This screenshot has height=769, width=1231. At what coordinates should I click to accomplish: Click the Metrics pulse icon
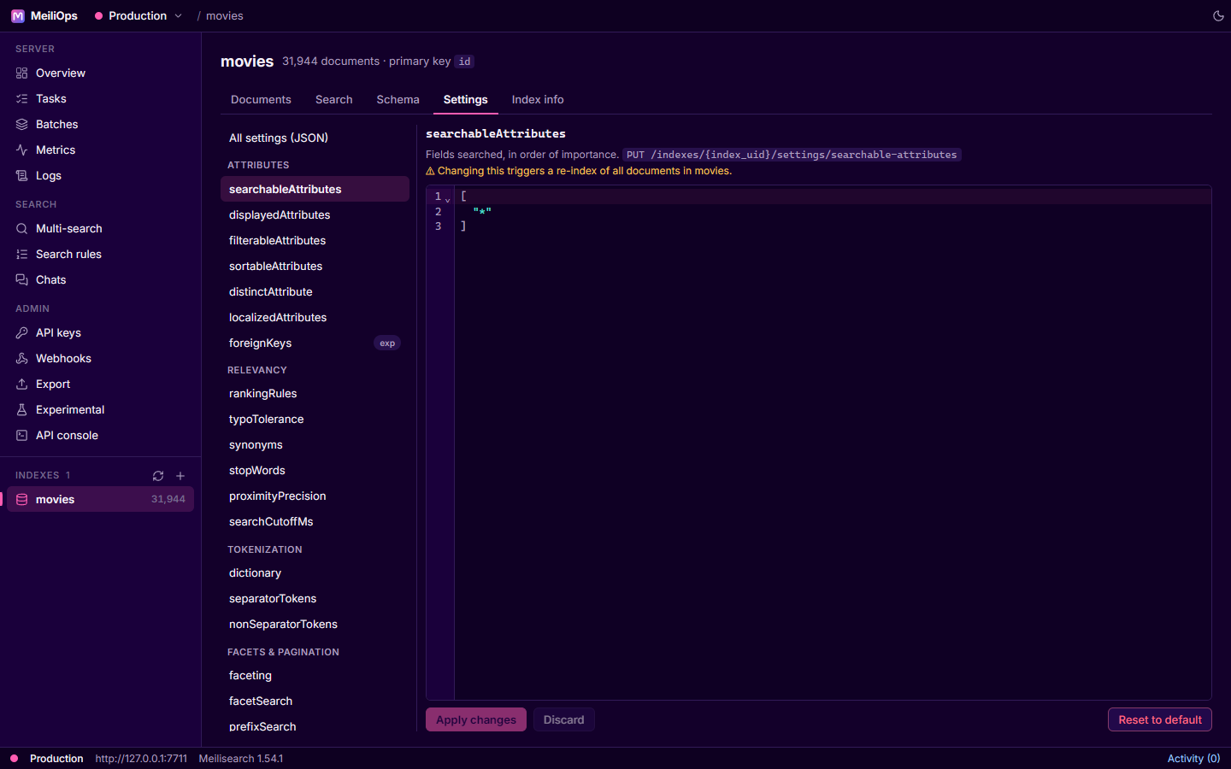22,150
